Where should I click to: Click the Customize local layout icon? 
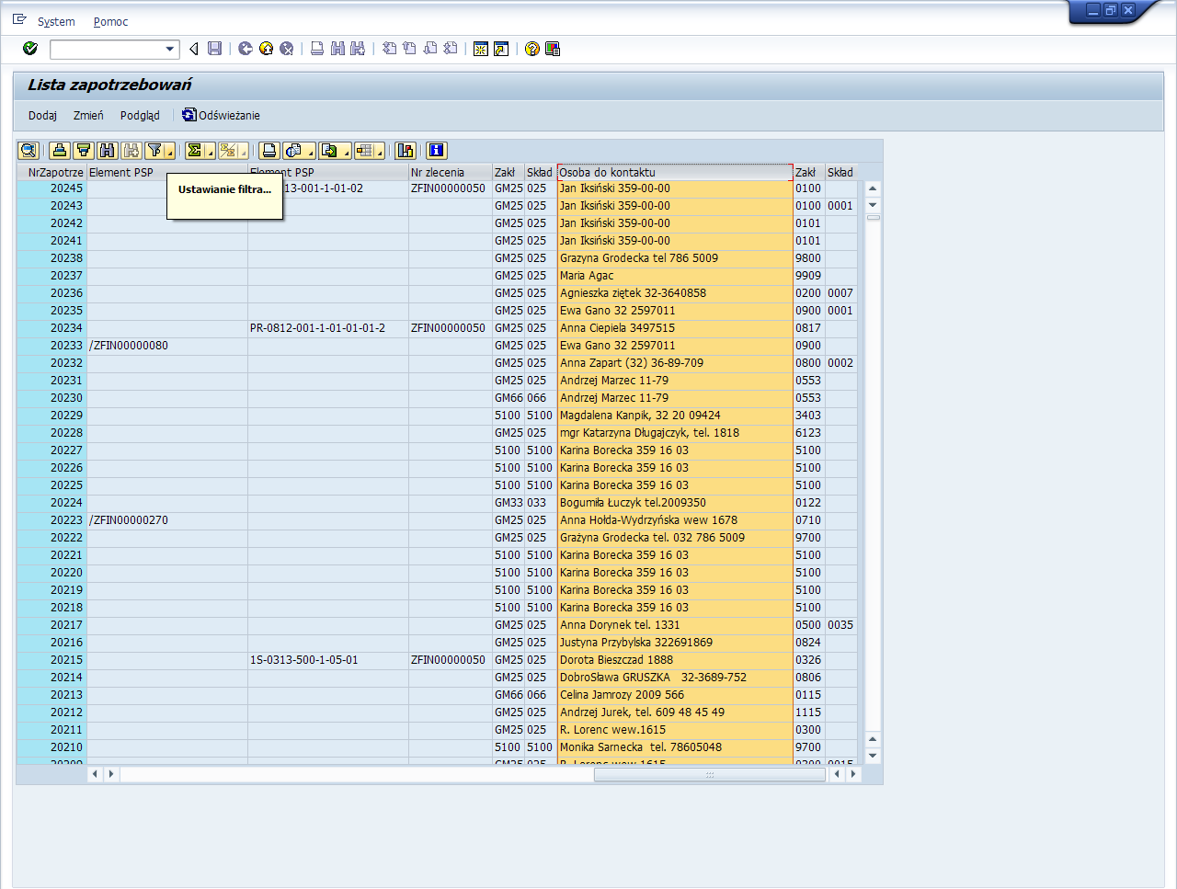point(553,49)
